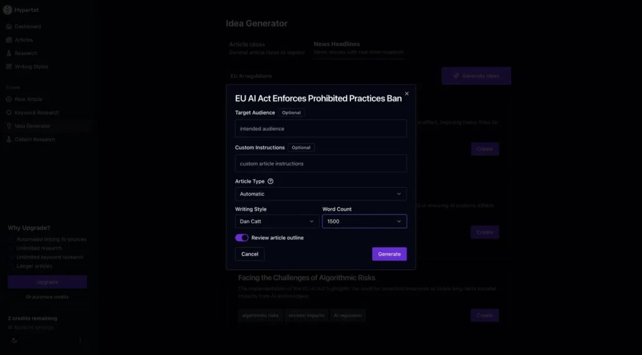
Task: Switch to the Article Ideas tab
Action: [266, 48]
